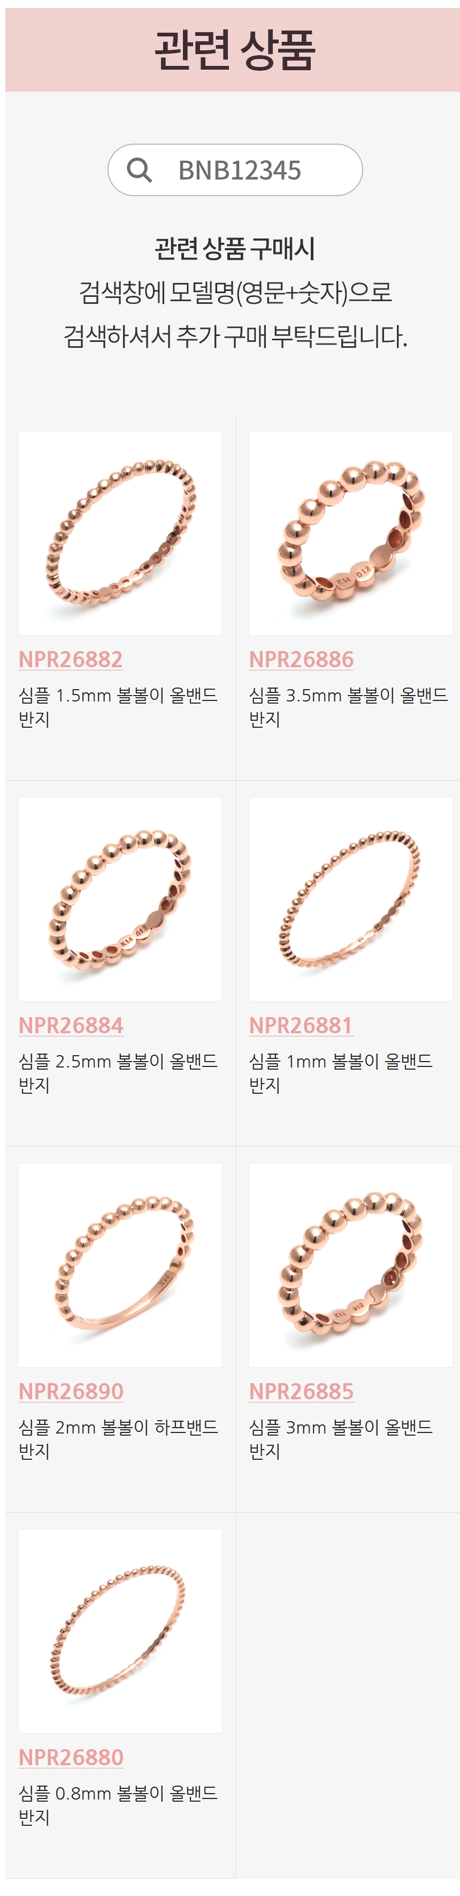Click the 관련 상품 header banner
This screenshot has height=1896, width=460.
(232, 50)
